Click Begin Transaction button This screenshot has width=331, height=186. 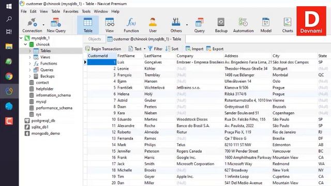[x=103, y=49]
